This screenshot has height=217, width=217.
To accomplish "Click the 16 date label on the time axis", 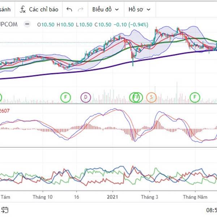I will (x=77, y=197).
